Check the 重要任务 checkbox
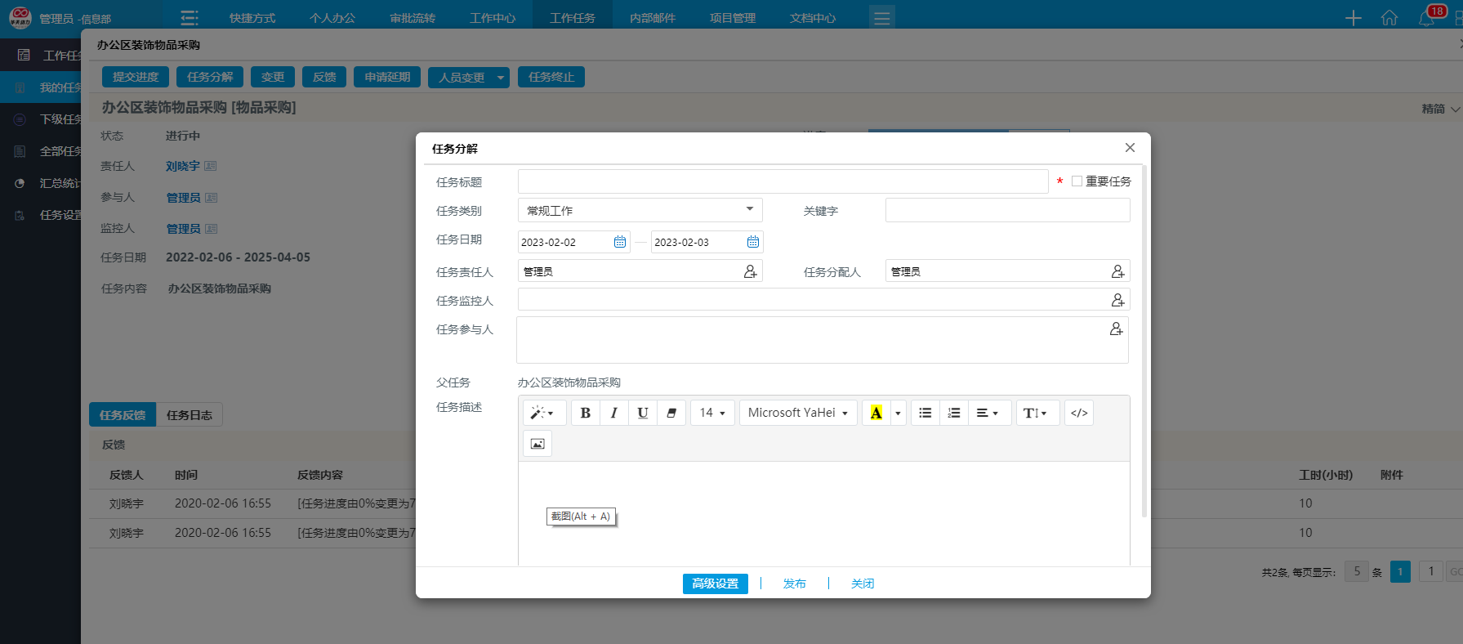 1077,181
